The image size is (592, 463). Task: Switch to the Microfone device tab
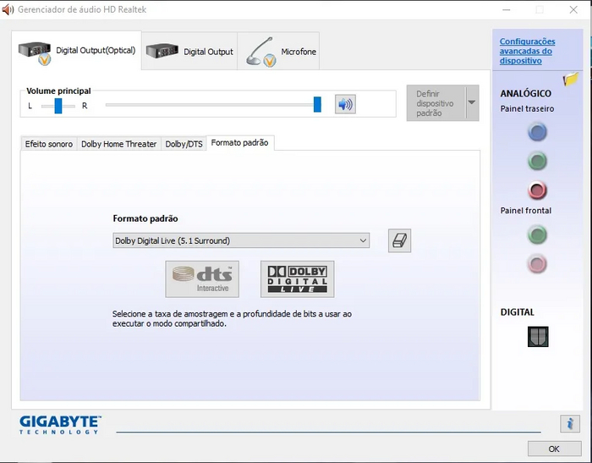[x=282, y=52]
